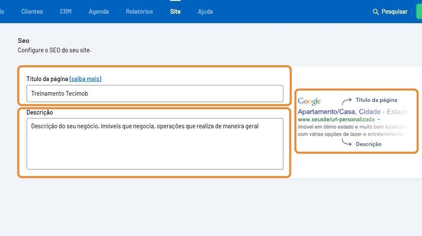Image resolution: width=422 pixels, height=236 pixels.
Task: Click the Descrição label above the text area
Action: [x=39, y=112]
